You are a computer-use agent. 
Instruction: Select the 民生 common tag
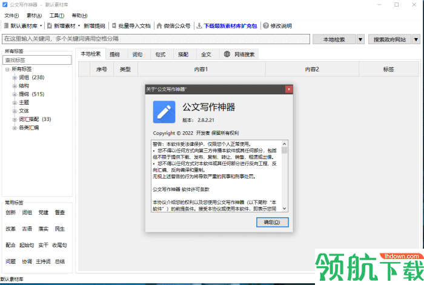[x=60, y=229]
